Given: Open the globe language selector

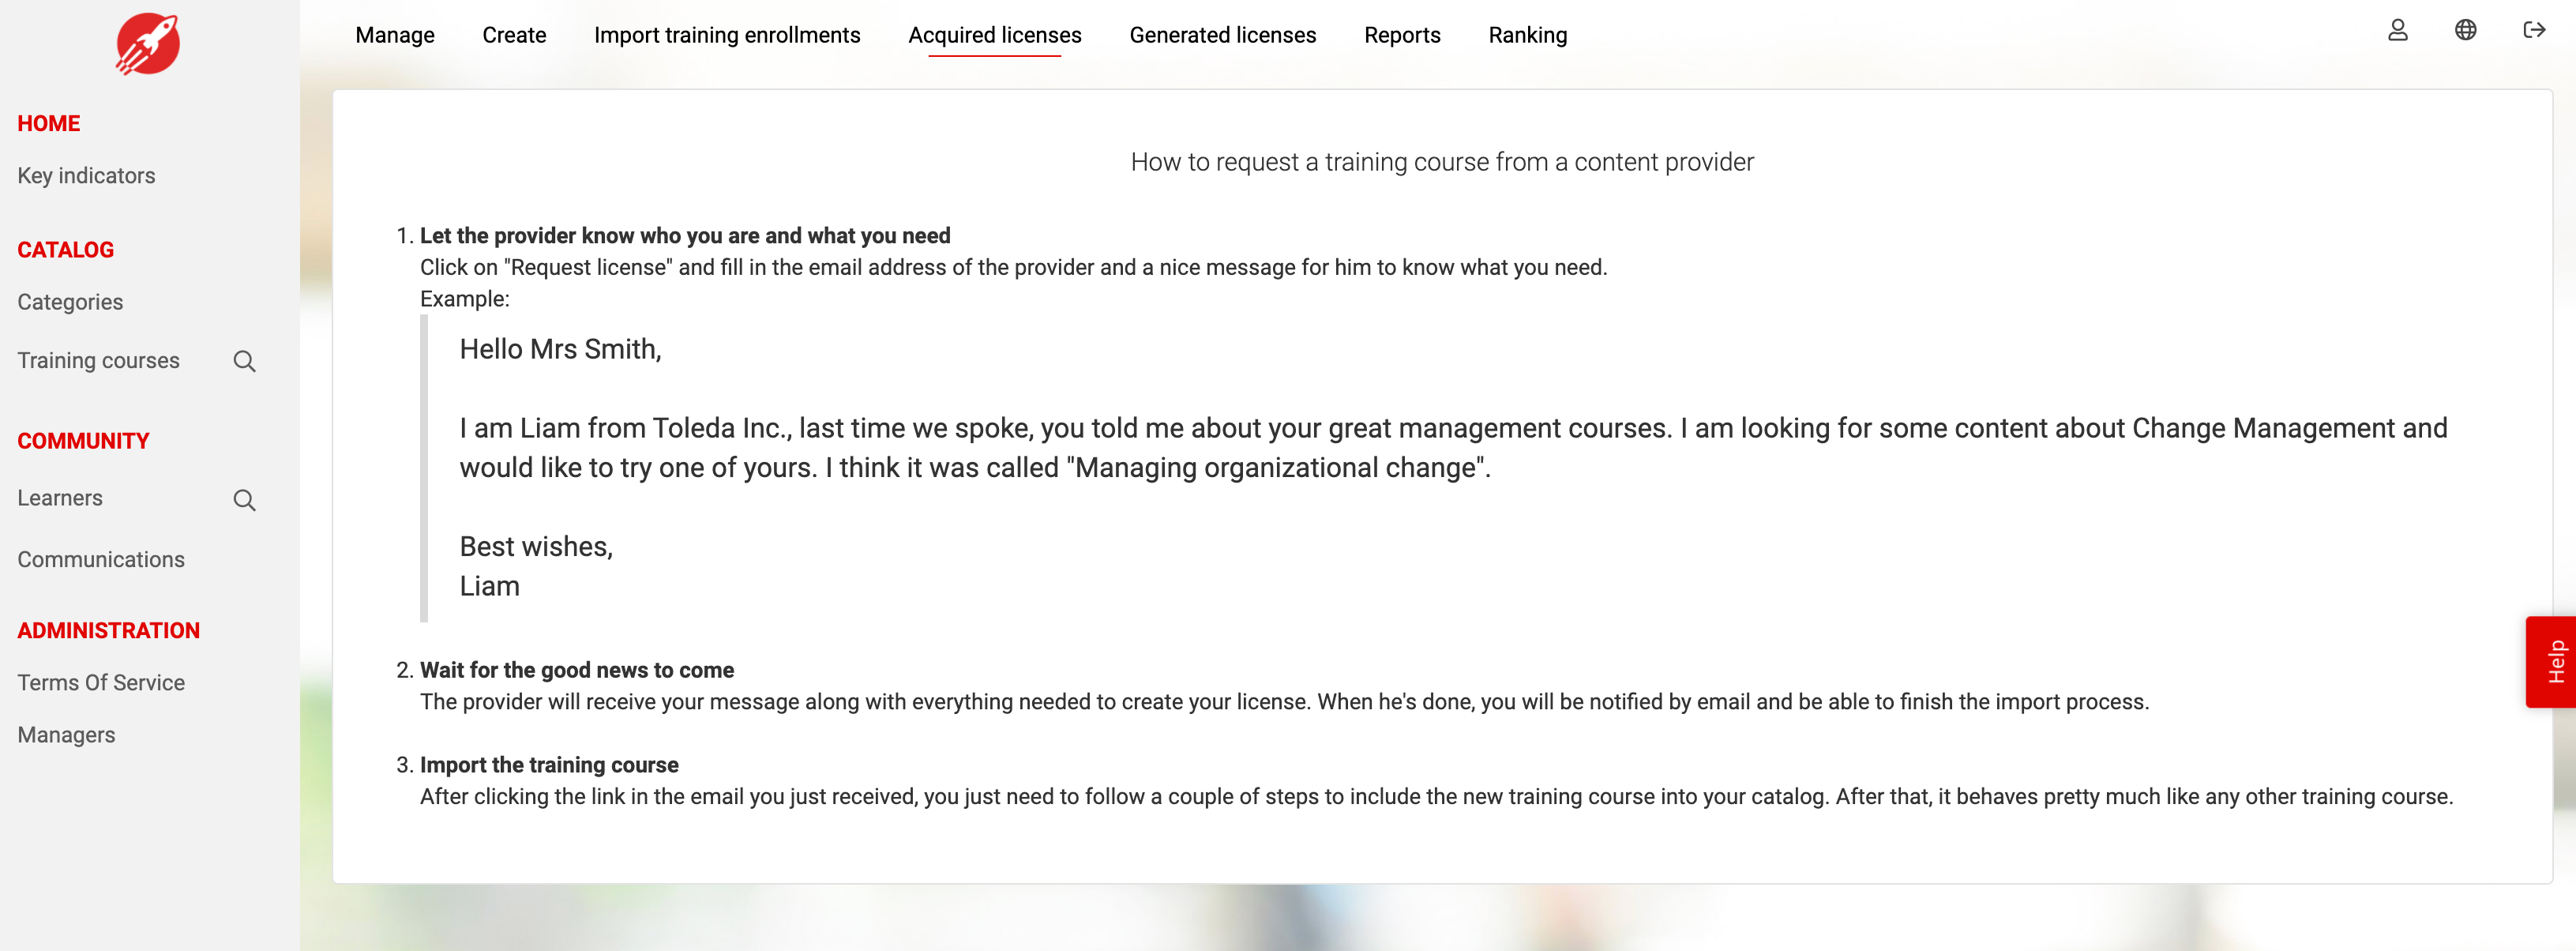Looking at the screenshot, I should (x=2466, y=31).
